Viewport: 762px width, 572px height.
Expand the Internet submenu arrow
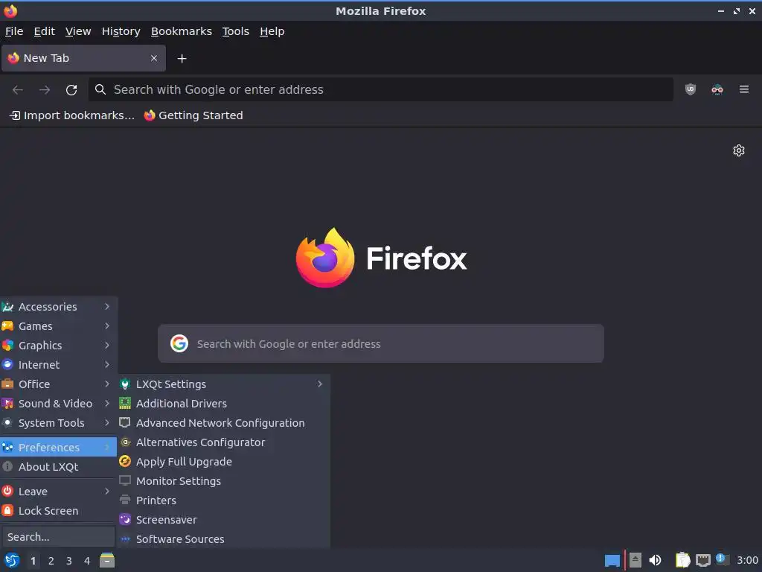[107, 365]
